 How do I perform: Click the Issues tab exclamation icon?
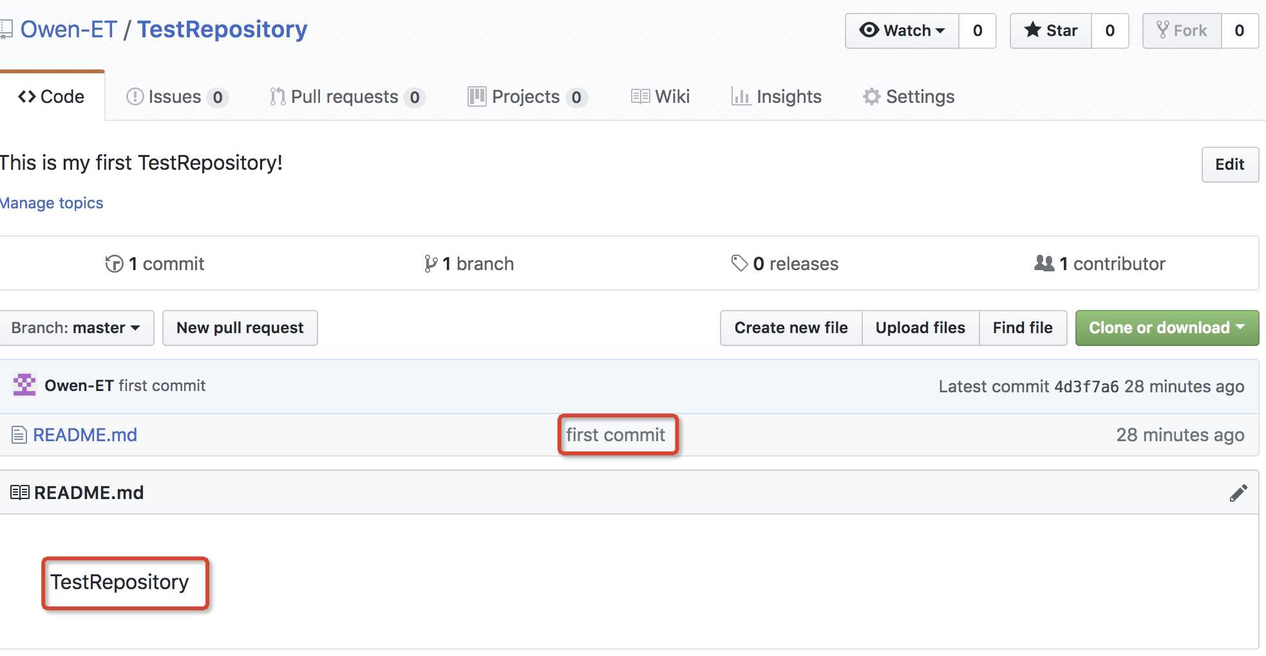click(x=135, y=96)
